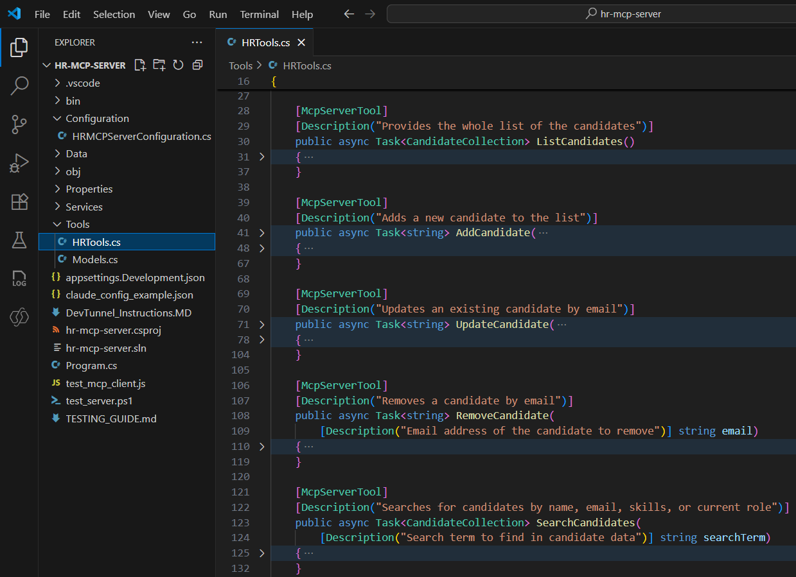Image resolution: width=796 pixels, height=577 pixels.
Task: Open the Terminal menu
Action: 259,14
